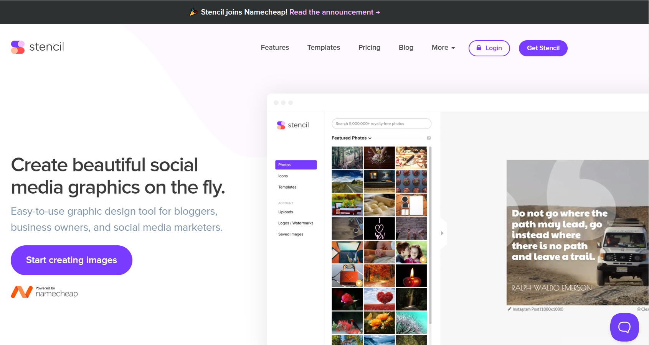The width and height of the screenshot is (649, 345).
Task: Click the party popper icon in banner
Action: tap(194, 12)
